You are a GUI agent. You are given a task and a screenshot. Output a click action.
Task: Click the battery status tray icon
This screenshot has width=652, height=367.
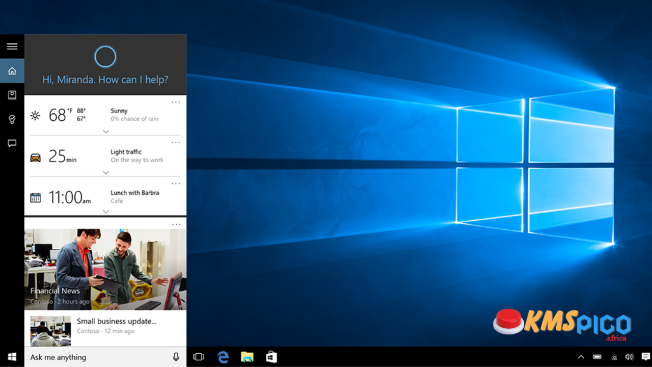597,357
